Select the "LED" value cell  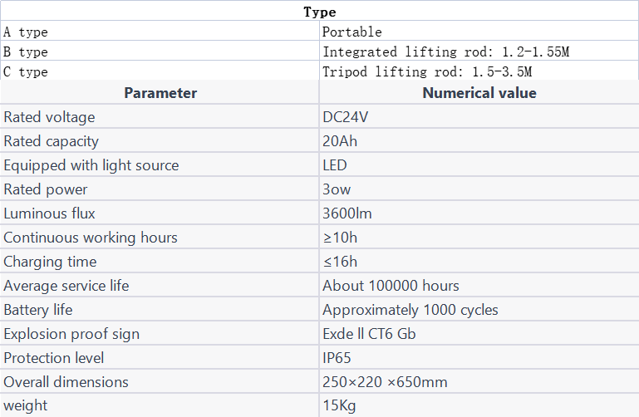(335, 165)
